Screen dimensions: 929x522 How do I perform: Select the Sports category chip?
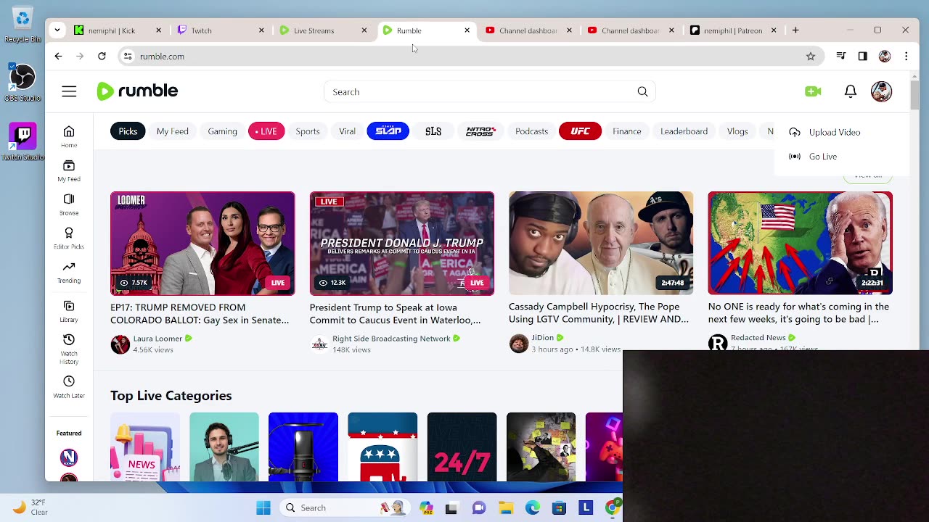(x=308, y=131)
